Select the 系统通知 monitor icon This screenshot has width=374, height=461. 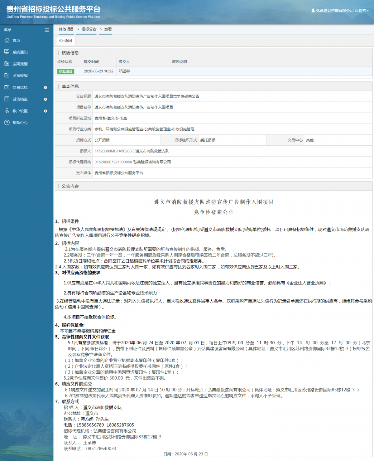click(6, 52)
